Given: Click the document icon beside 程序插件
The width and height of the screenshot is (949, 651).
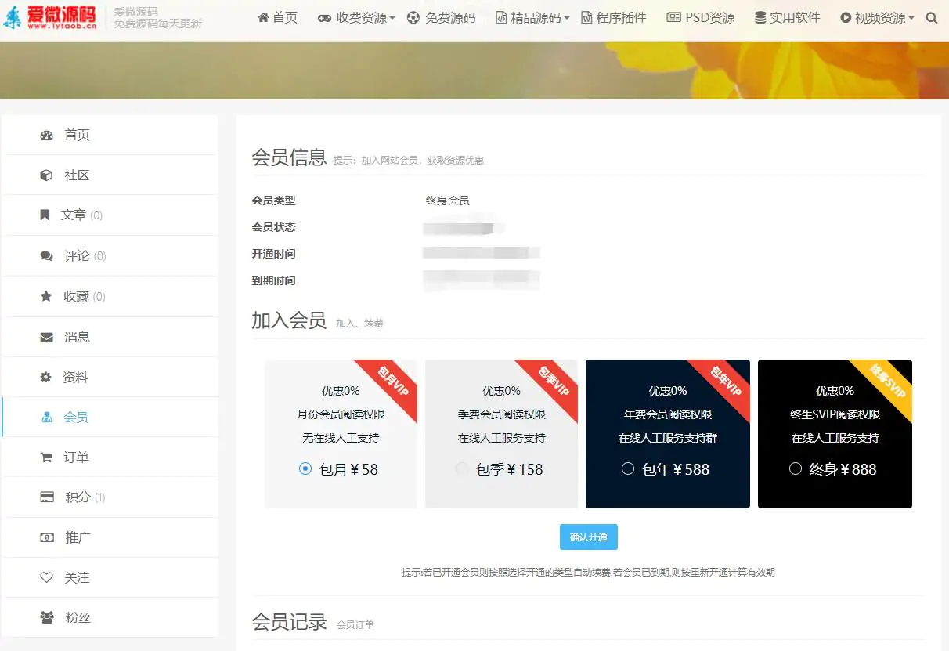Looking at the screenshot, I should pos(586,18).
